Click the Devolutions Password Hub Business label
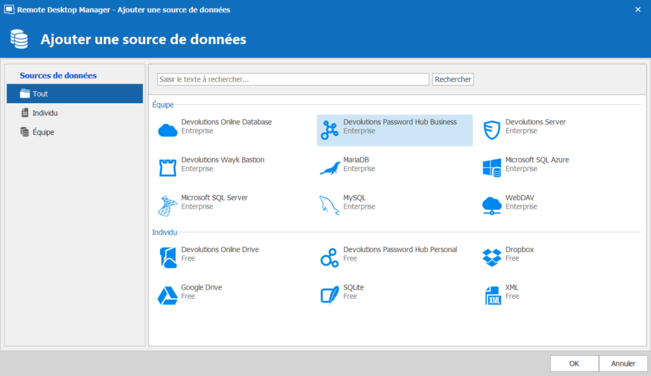This screenshot has width=651, height=376. pos(400,122)
